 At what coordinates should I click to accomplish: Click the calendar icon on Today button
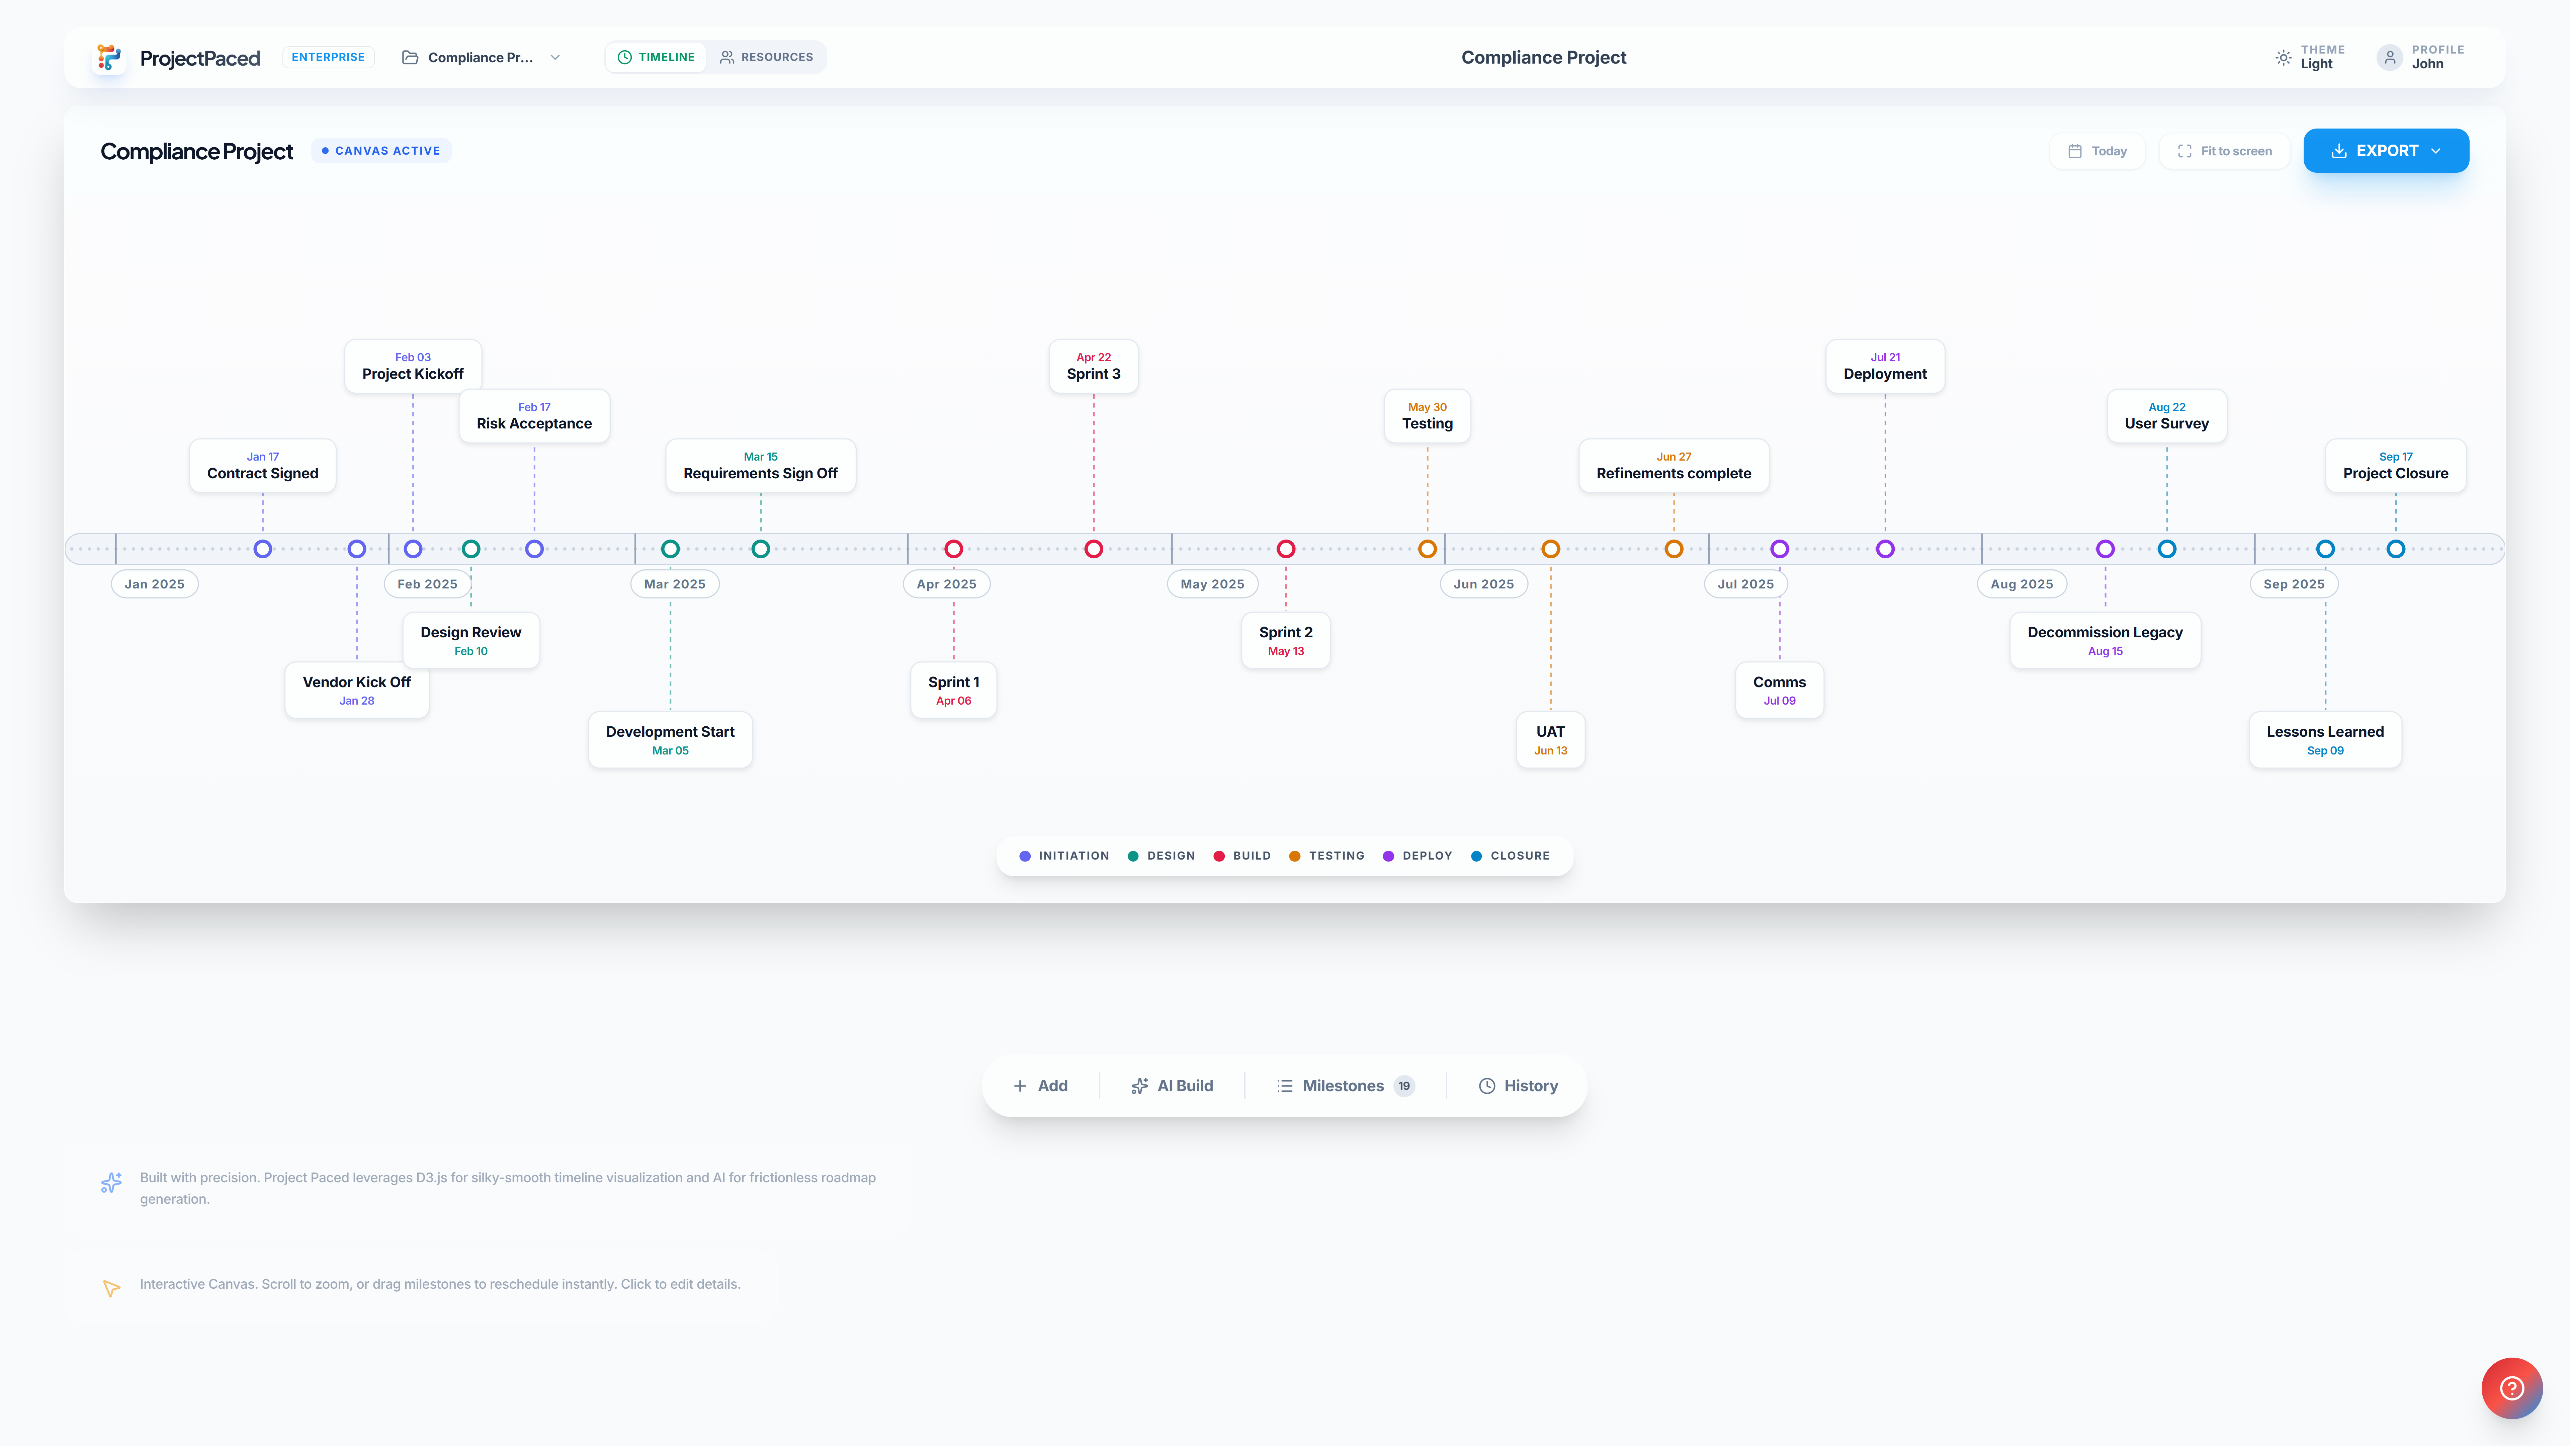click(x=2074, y=151)
